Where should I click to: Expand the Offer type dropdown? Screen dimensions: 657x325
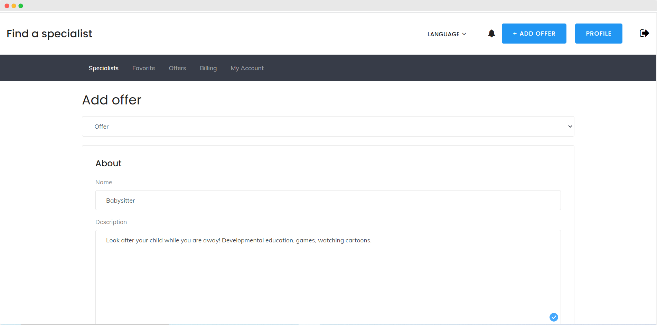328,127
